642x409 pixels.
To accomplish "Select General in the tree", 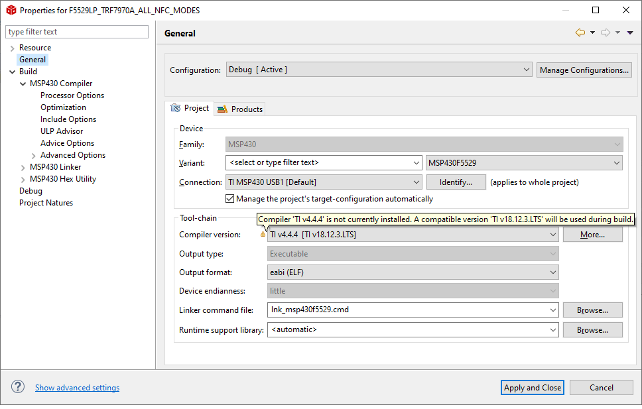I will tap(32, 60).
